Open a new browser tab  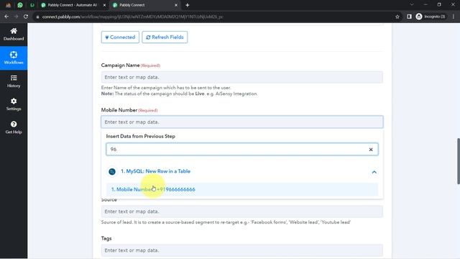coord(187,5)
